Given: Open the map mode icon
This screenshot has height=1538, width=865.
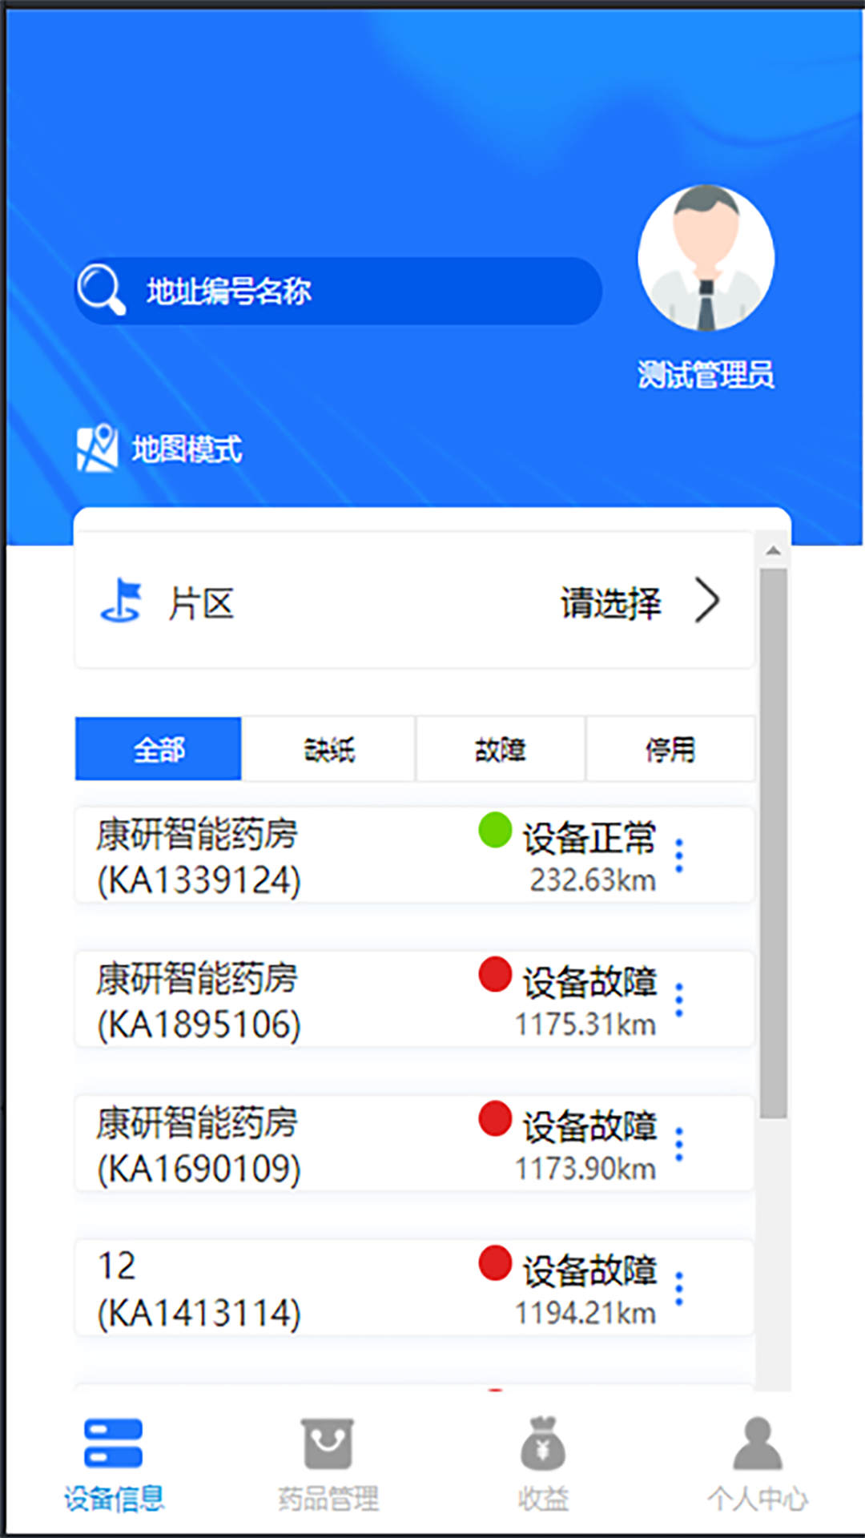Looking at the screenshot, I should coord(97,448).
